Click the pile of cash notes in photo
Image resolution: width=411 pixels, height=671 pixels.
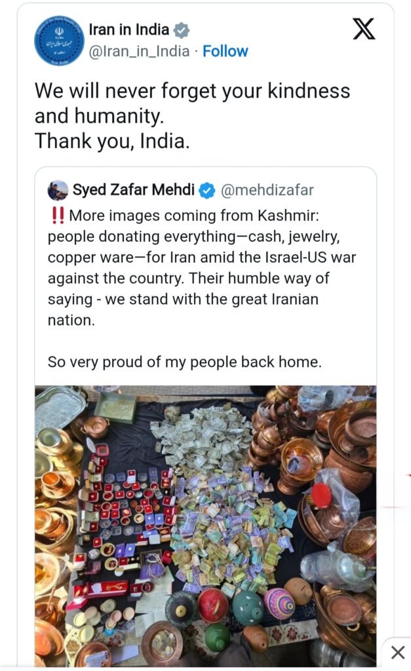(x=203, y=432)
